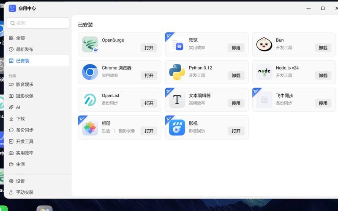Click the Node.js v24 logo icon

[x=264, y=72]
